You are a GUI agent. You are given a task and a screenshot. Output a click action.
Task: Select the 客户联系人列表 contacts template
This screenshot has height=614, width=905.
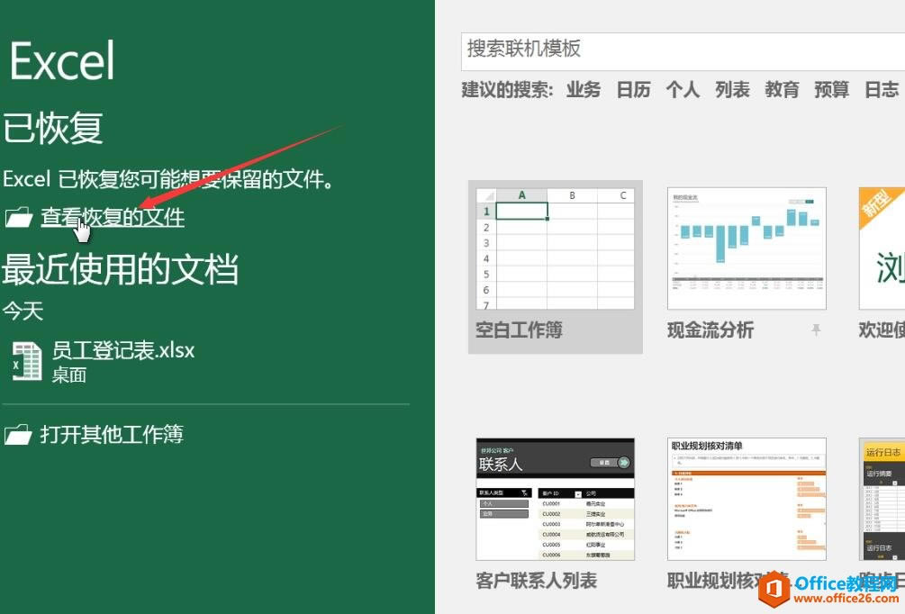tap(555, 500)
